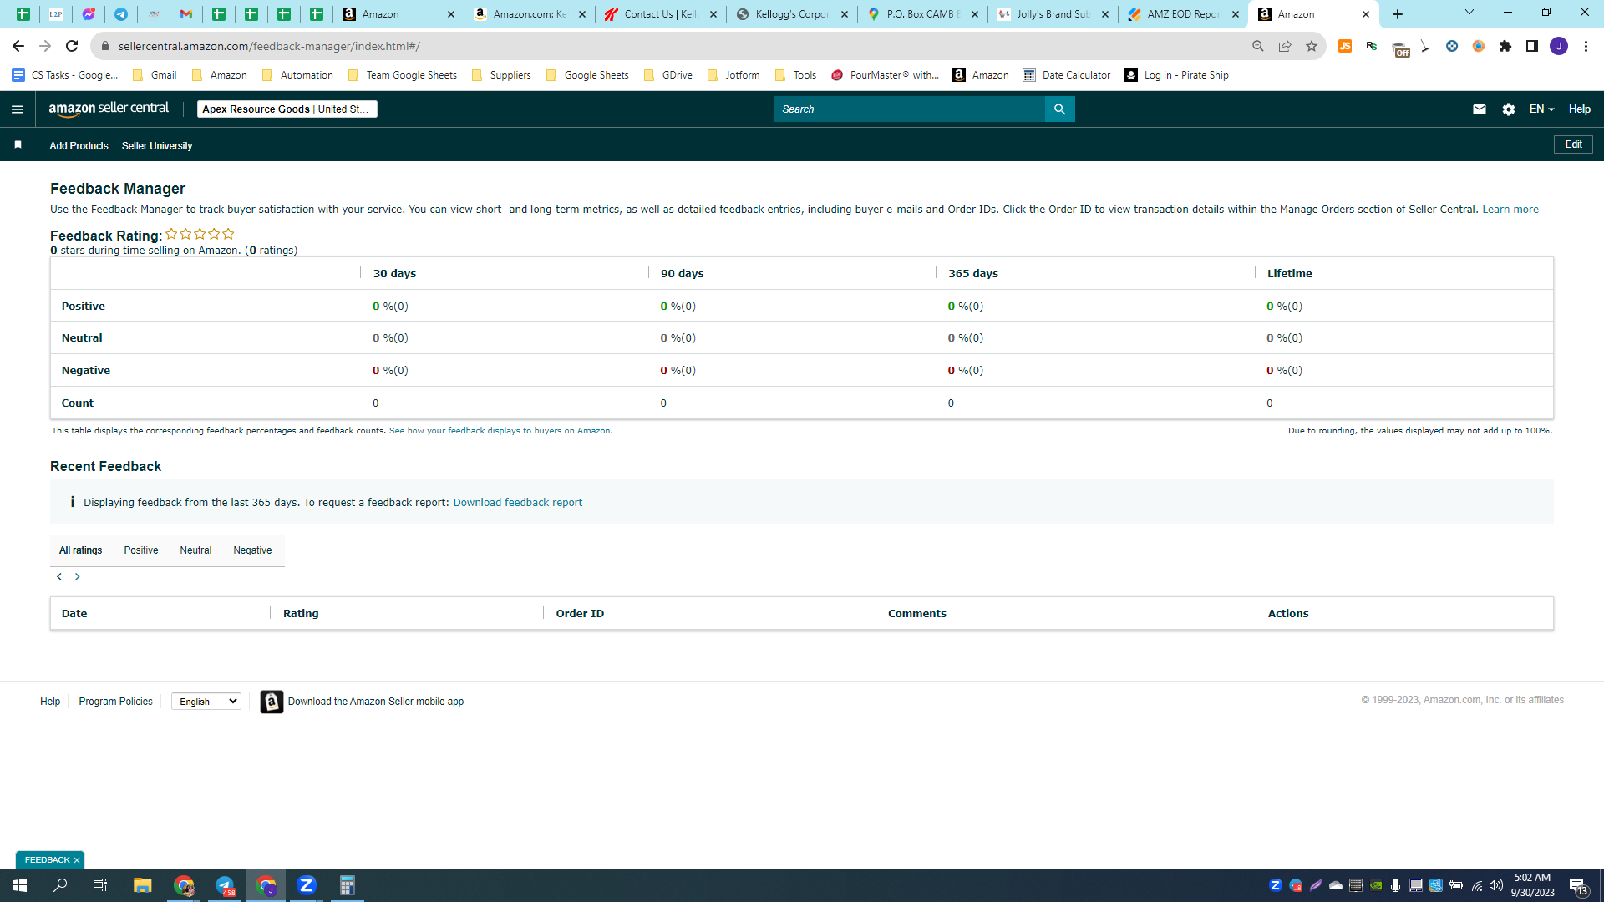
Task: Open Chrome three-dot menu
Action: (x=1586, y=46)
